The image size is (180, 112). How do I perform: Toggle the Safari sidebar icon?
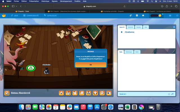coord(13,6)
